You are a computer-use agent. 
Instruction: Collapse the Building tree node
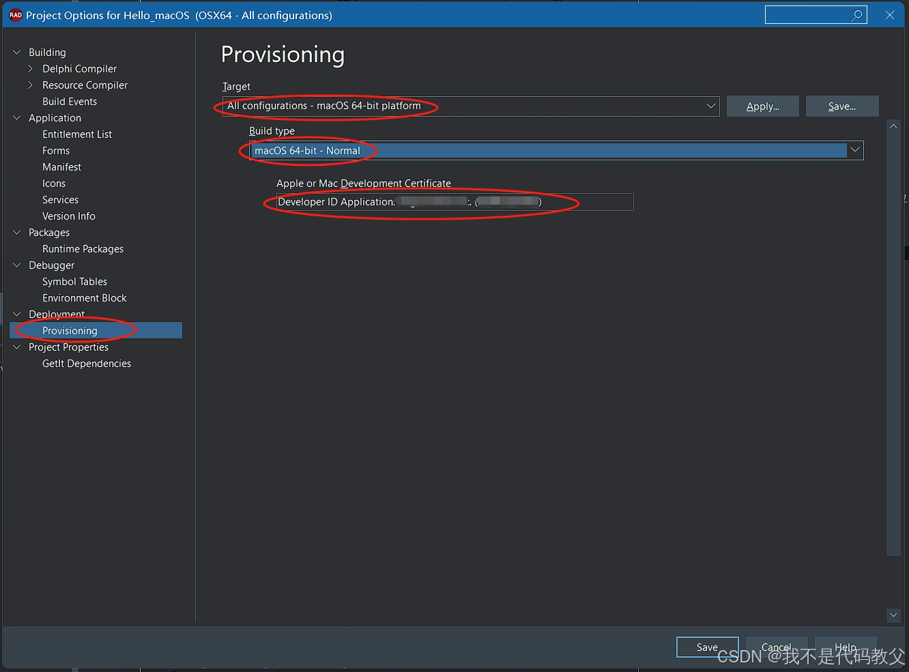[x=17, y=52]
